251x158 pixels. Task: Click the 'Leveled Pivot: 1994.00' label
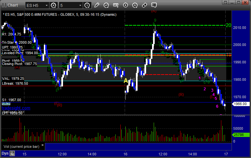20,53
